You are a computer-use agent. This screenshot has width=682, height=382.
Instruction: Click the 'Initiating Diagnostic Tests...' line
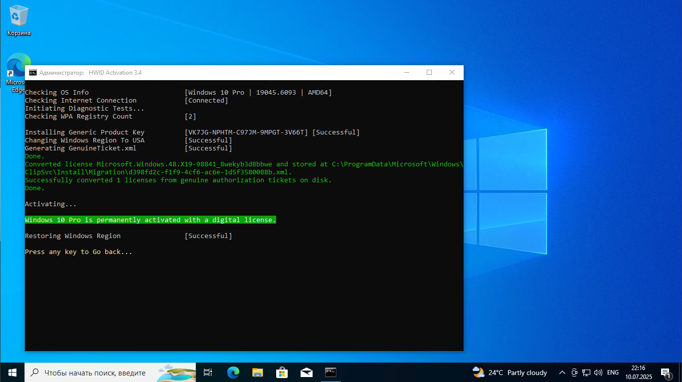coord(85,109)
